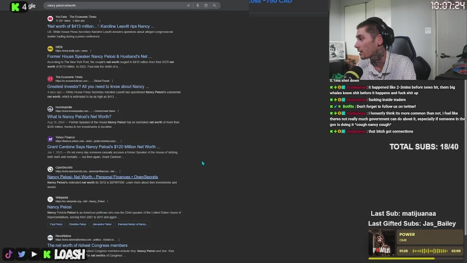Click the economictimes.com Global Trends breadcrumb
The height and width of the screenshot is (263, 467).
pos(82,81)
